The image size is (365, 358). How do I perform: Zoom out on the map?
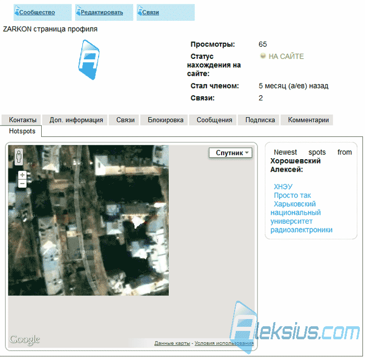click(x=22, y=184)
